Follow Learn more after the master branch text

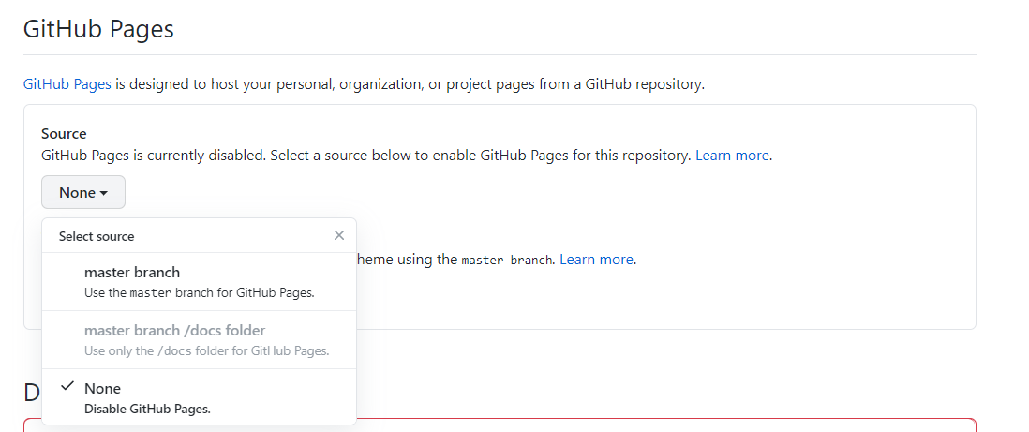pyautogui.click(x=596, y=260)
